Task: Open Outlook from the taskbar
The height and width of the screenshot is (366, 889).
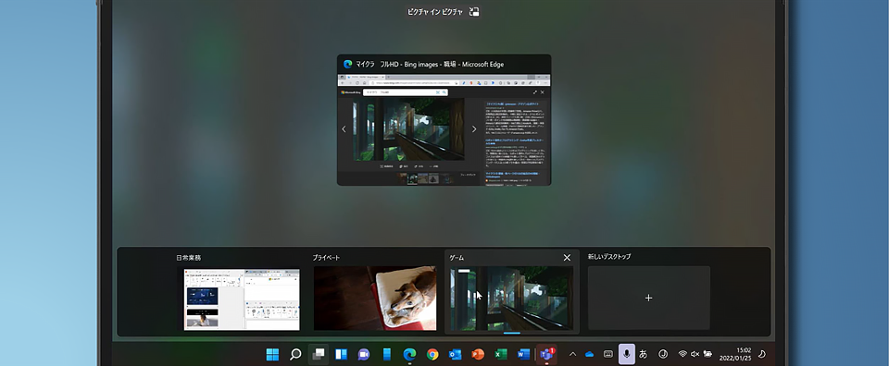Action: coord(456,355)
